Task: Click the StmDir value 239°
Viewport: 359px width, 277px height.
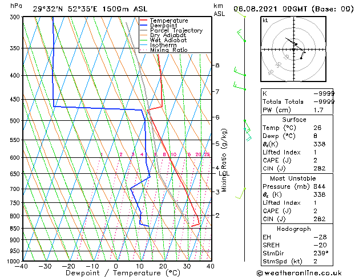Action: [321, 253]
